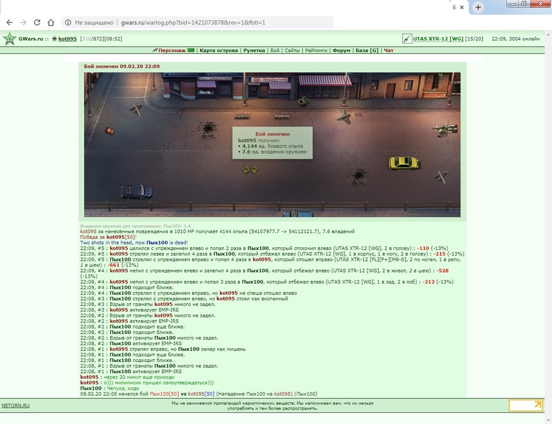Go back using browser back arrow

(x=9, y=23)
